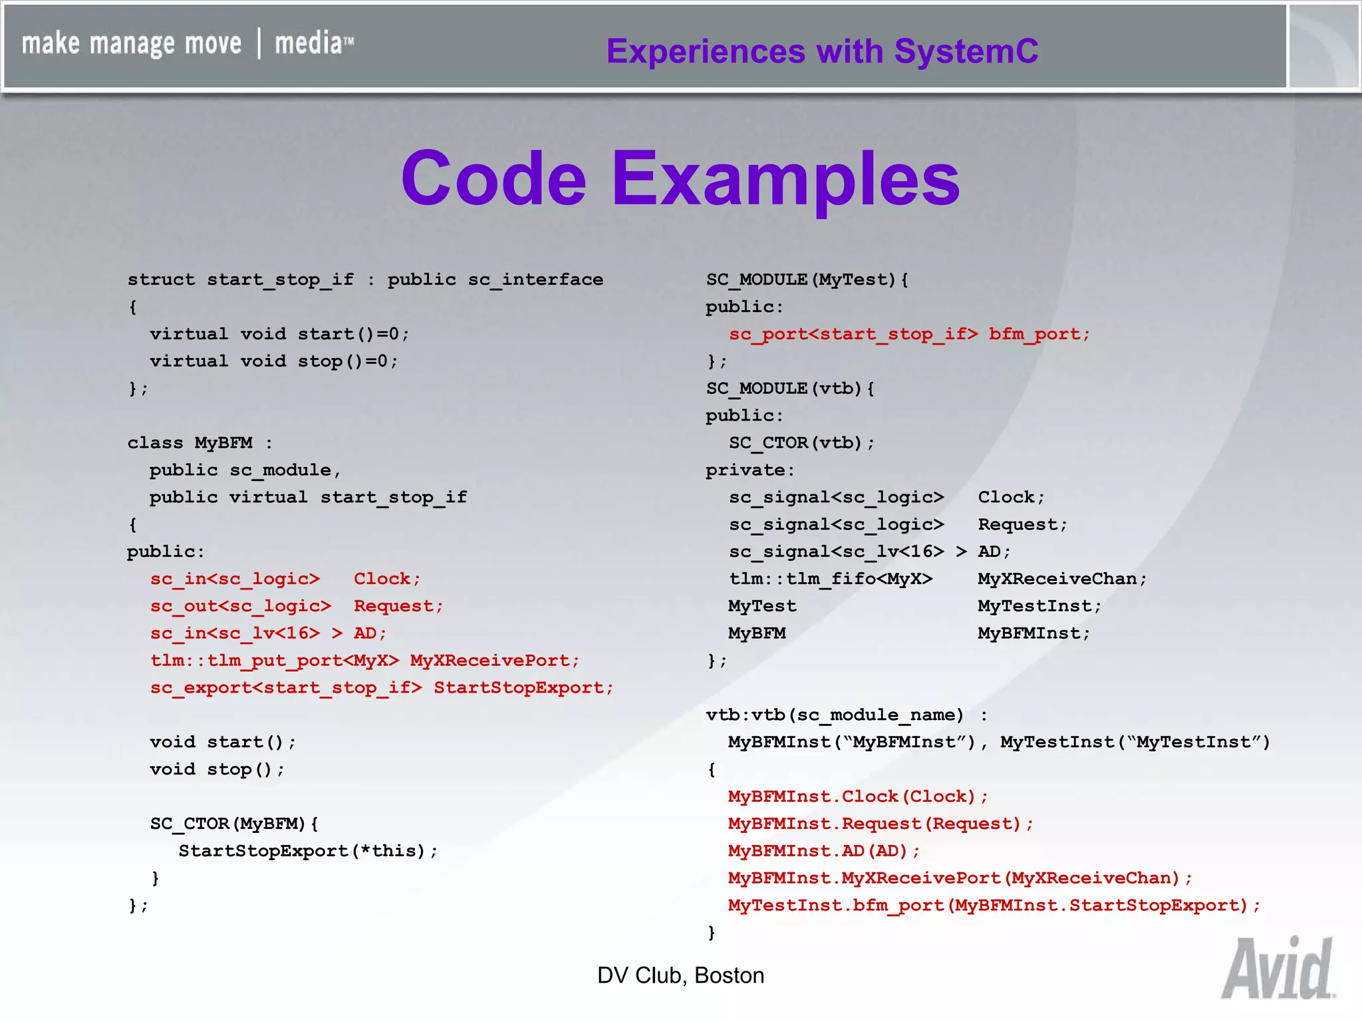The width and height of the screenshot is (1362, 1022).
Task: Click the 'public sc_module,' line
Action: pyautogui.click(x=245, y=470)
